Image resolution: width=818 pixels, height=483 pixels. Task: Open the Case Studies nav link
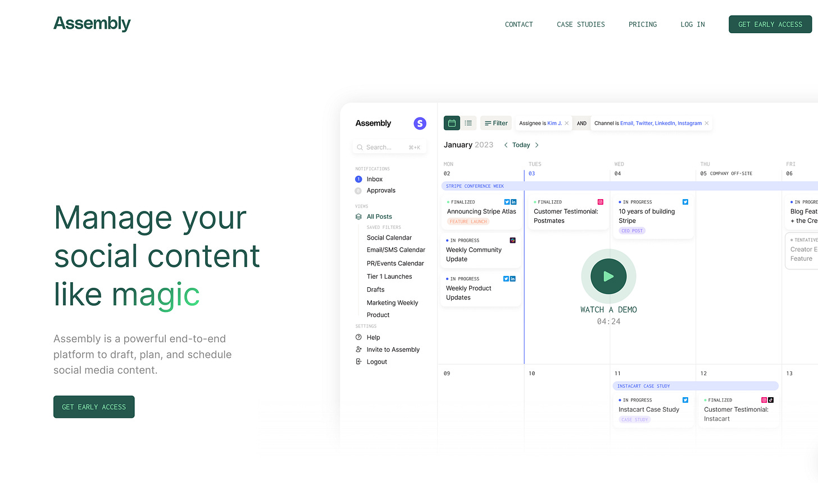pos(581,24)
